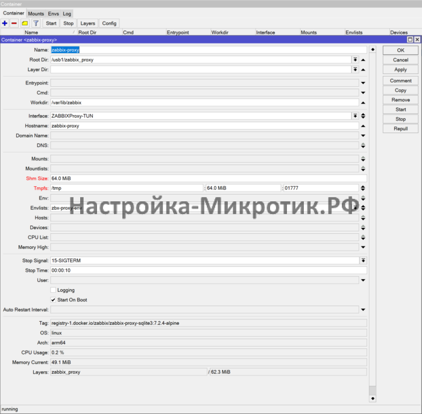Add a comment with the yellow note icon
Viewport: 422px width, 414px height.
(x=25, y=24)
